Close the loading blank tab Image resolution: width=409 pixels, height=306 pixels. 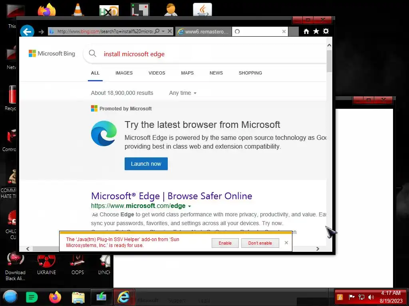click(x=284, y=31)
